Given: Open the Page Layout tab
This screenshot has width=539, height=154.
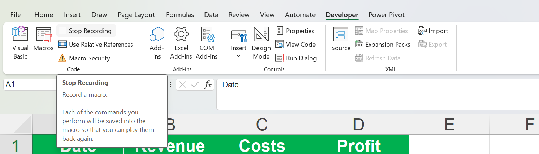Looking at the screenshot, I should coord(136,15).
